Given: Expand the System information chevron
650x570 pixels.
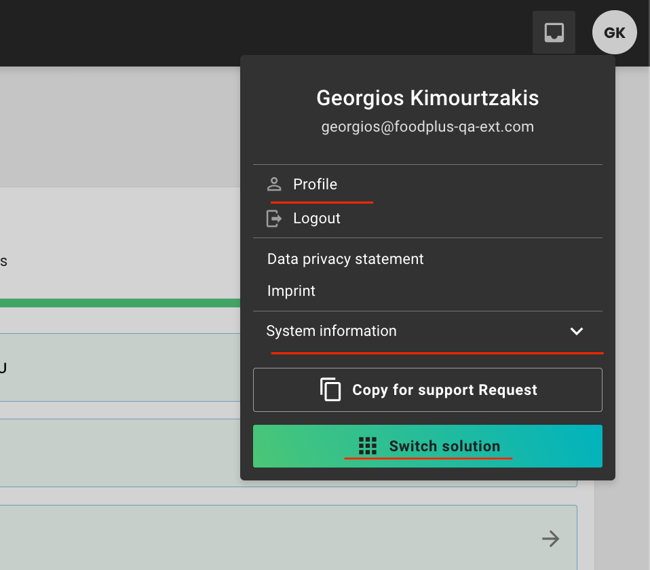Looking at the screenshot, I should pyautogui.click(x=576, y=331).
